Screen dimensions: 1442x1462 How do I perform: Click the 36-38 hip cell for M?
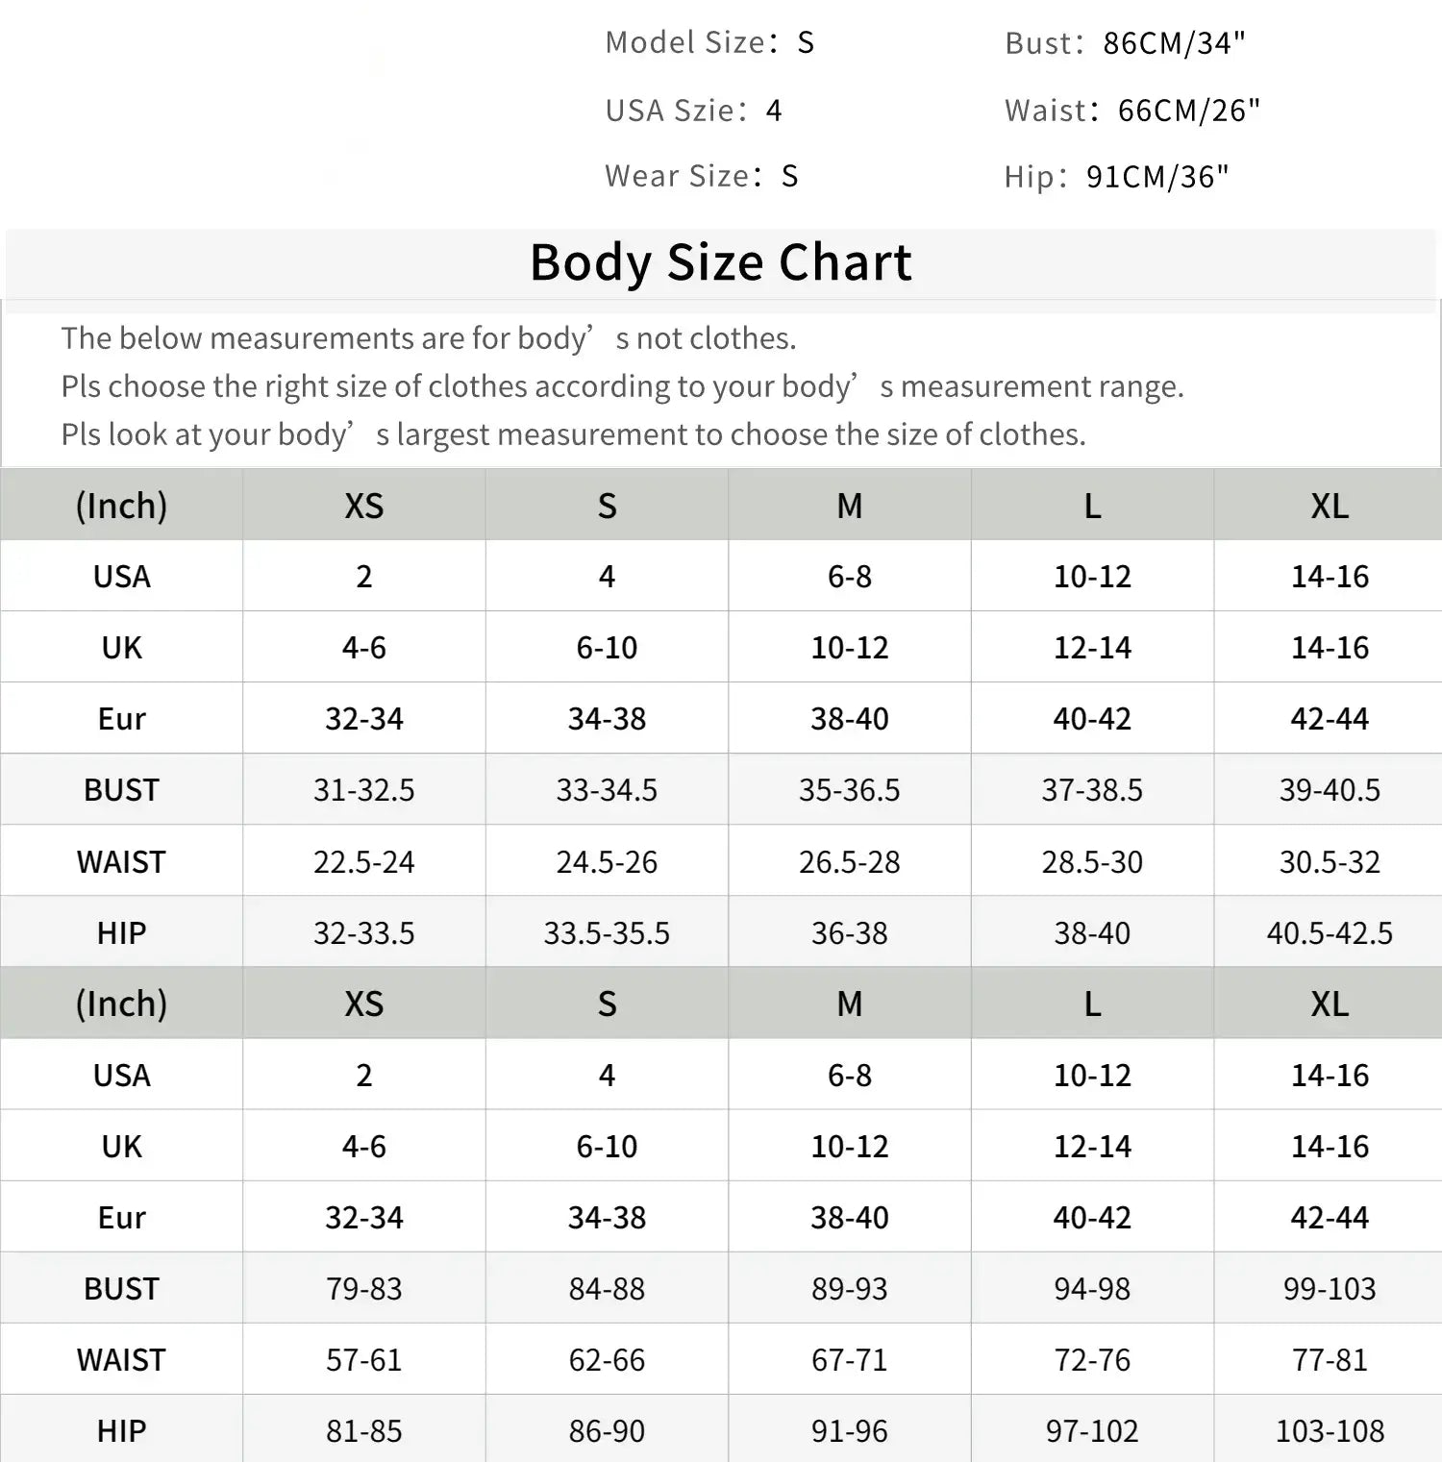click(850, 933)
